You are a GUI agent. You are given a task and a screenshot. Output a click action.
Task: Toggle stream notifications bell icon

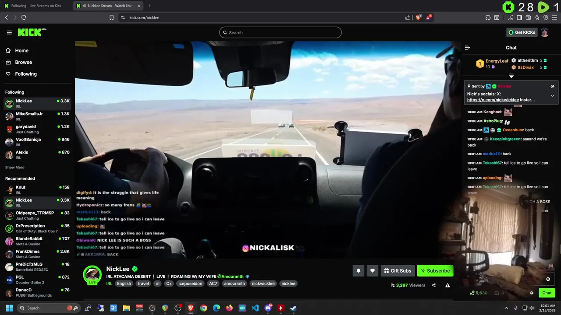[x=358, y=271]
